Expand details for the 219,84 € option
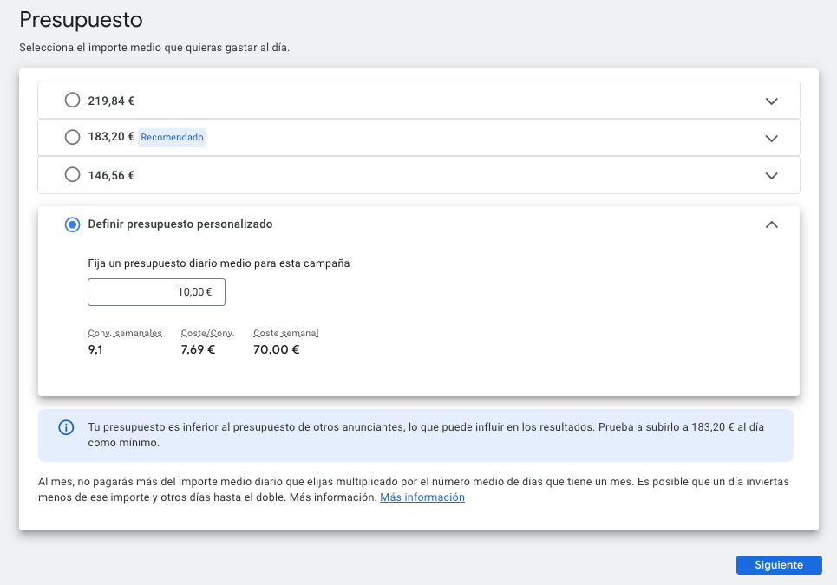The width and height of the screenshot is (837, 585). (x=771, y=100)
